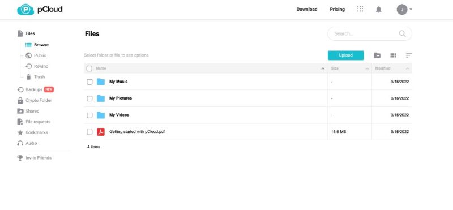Click the Invite Friends trophy icon
This screenshot has width=453, height=210.
coord(20,158)
